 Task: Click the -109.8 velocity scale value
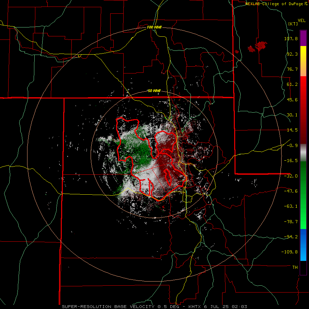coord(290,252)
